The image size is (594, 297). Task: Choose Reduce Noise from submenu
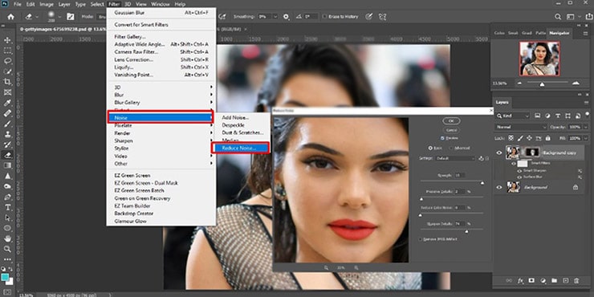coord(241,148)
